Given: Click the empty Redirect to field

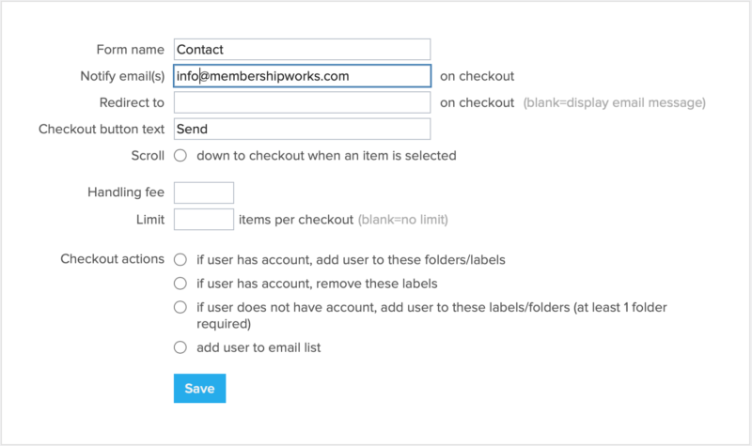Looking at the screenshot, I should 302,102.
